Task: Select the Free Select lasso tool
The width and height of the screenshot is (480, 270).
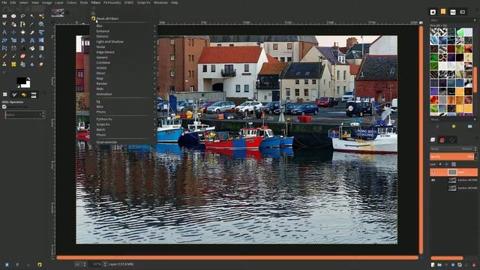Action: point(23,16)
